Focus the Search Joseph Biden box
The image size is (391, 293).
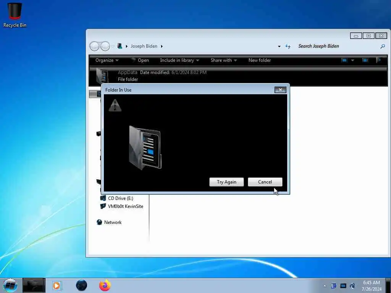click(x=337, y=46)
